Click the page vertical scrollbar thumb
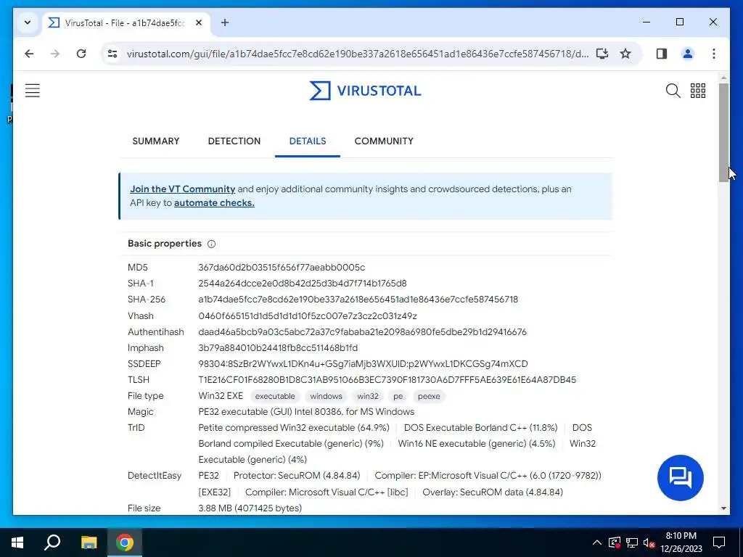Viewport: 743px width, 557px height. (723, 133)
